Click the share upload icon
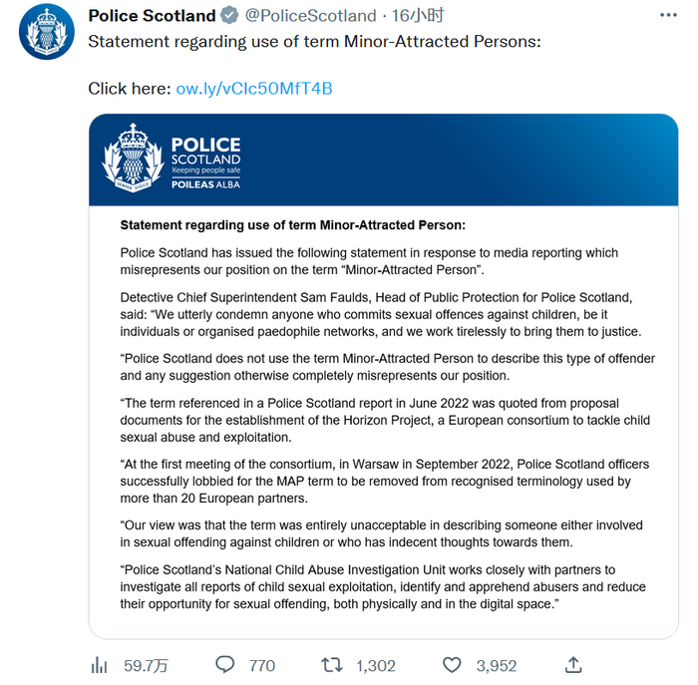This screenshot has height=685, width=698. pyautogui.click(x=573, y=664)
